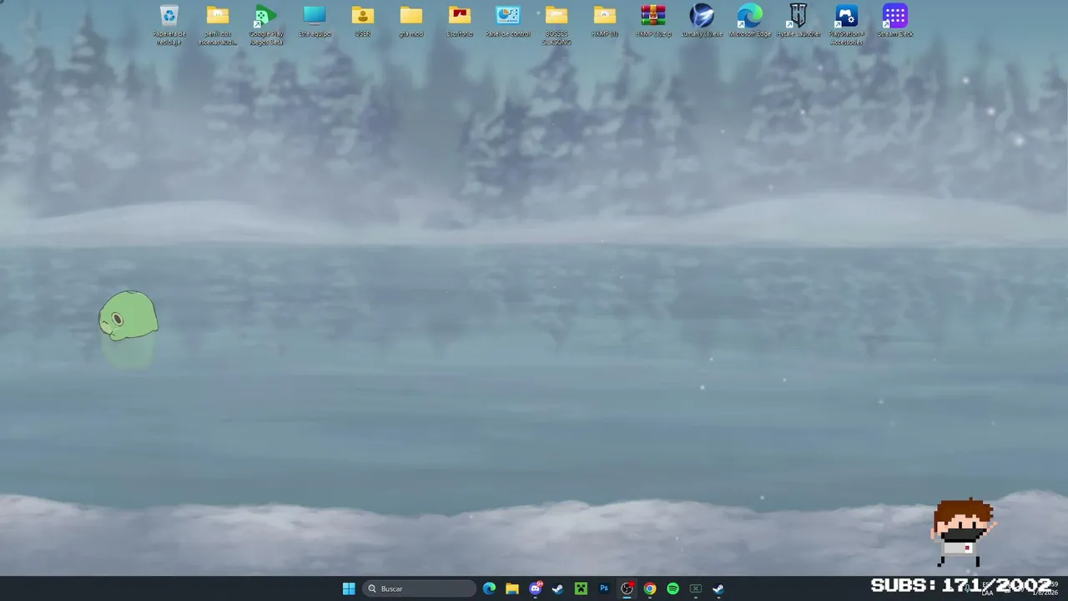Open File Explorer from the taskbar
Viewport: 1068px width, 601px height.
(x=512, y=588)
